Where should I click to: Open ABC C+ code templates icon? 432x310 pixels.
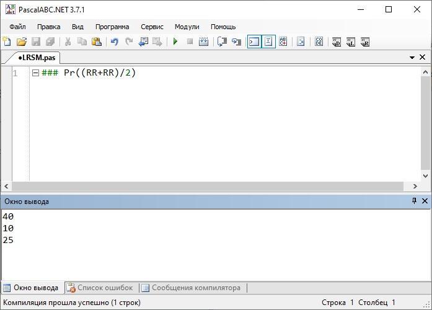click(283, 42)
